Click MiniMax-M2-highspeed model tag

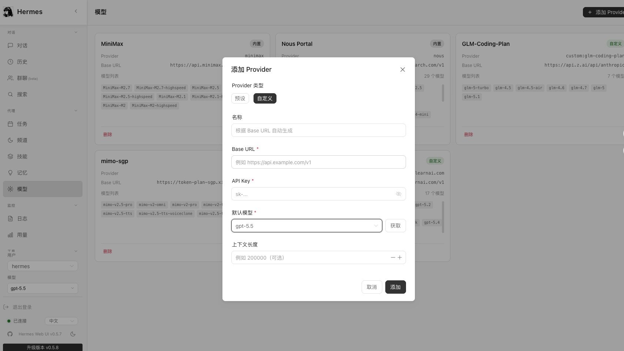pos(154,105)
